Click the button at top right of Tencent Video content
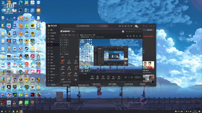The height and width of the screenshot is (113, 202). tap(149, 30)
